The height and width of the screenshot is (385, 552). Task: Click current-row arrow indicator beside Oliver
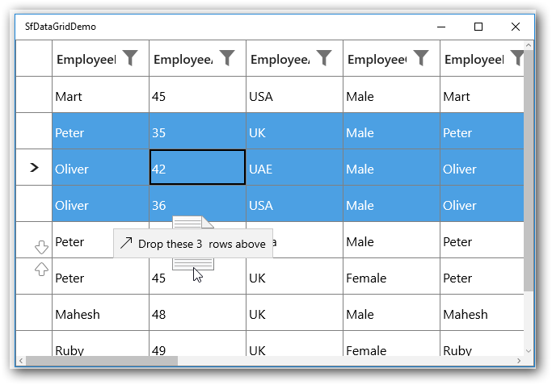tap(34, 168)
